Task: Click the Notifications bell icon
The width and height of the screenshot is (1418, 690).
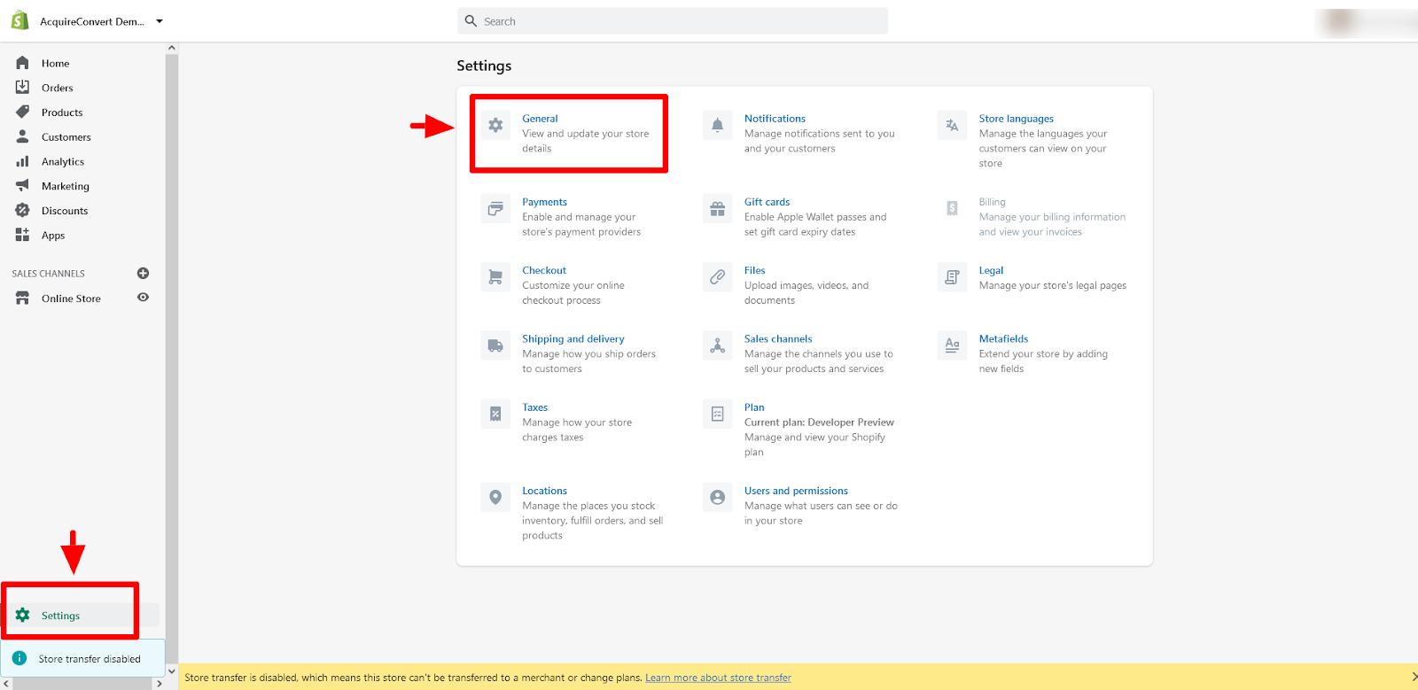Action: (x=717, y=126)
